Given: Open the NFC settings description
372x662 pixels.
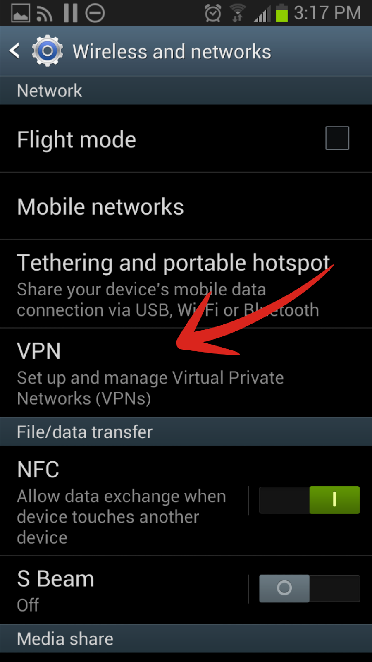Looking at the screenshot, I should [122, 517].
